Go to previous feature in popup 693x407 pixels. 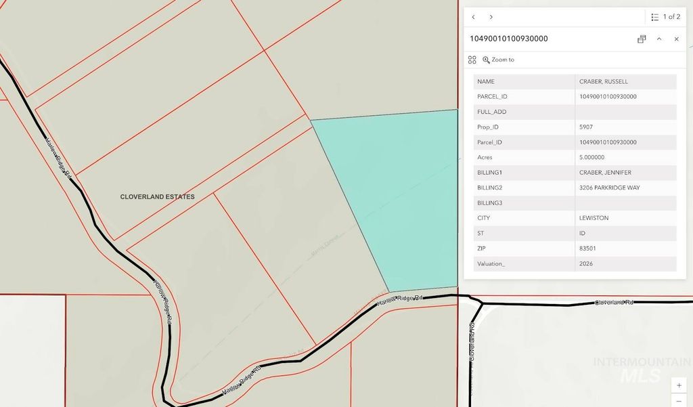[x=473, y=17]
